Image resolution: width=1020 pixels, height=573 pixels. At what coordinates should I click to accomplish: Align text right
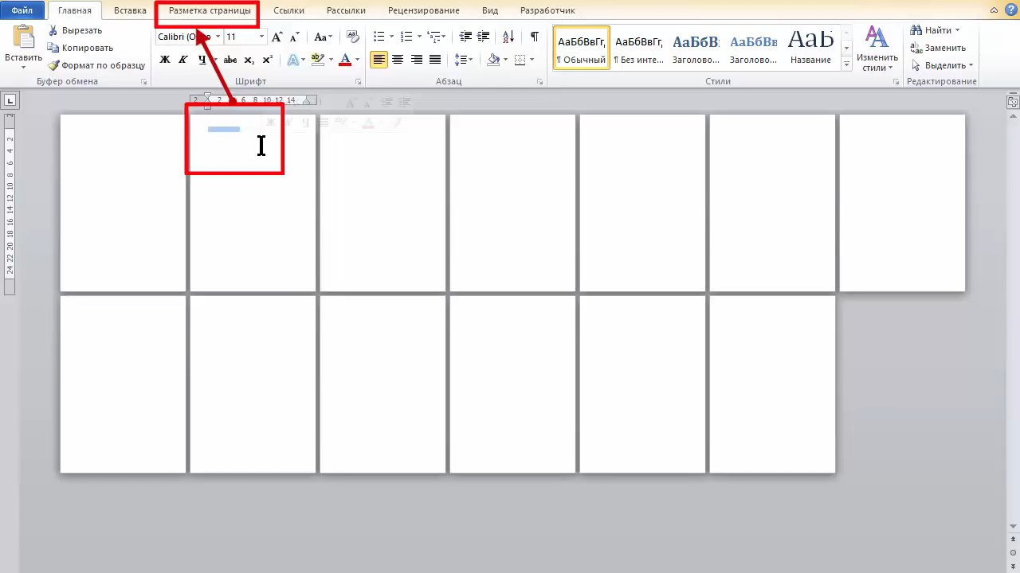(416, 60)
